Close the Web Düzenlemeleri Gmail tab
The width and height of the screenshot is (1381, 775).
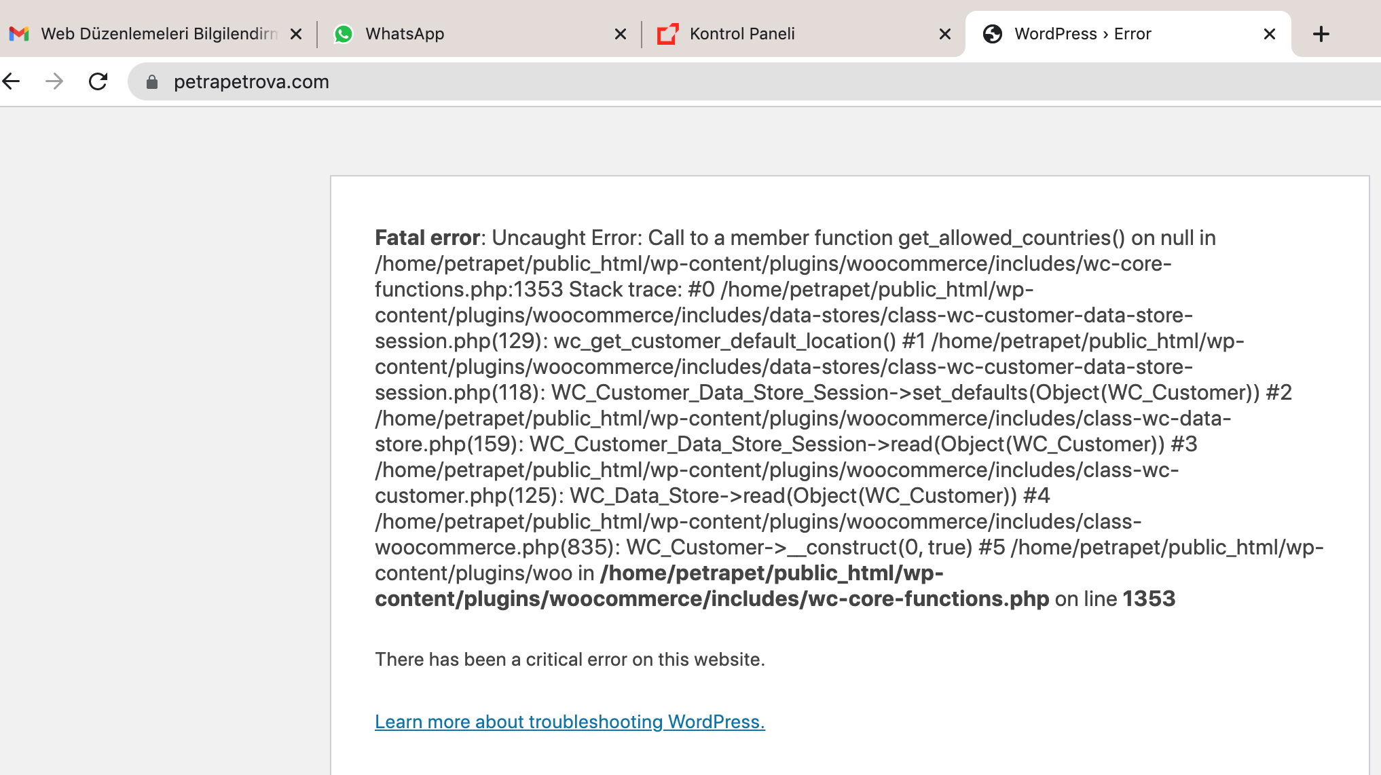[296, 34]
